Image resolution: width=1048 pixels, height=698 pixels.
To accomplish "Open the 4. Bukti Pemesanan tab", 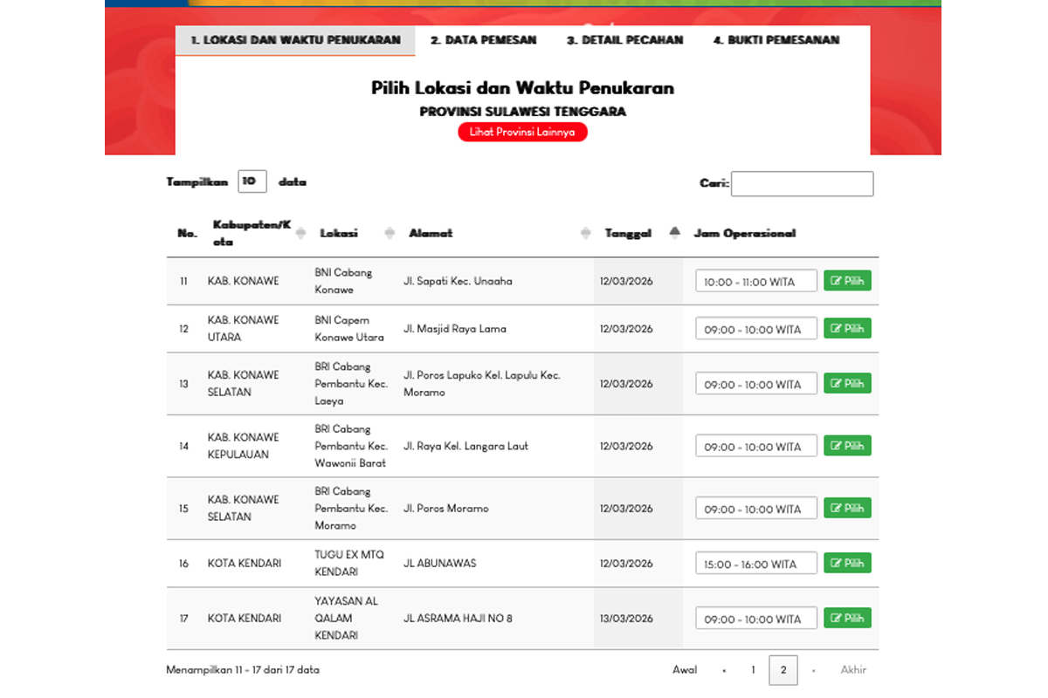I will click(x=776, y=40).
